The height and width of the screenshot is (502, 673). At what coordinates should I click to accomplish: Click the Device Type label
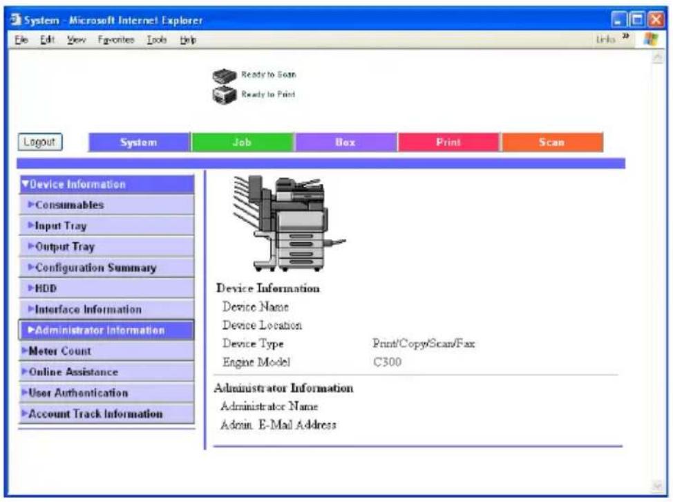point(253,344)
